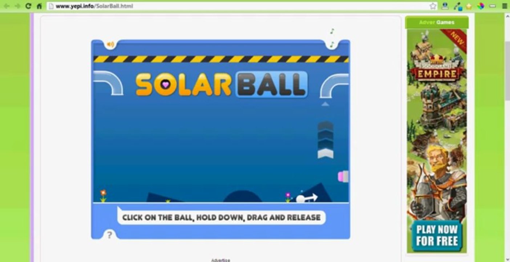
Task: Click the white arrow next to the ball
Action: (x=311, y=198)
